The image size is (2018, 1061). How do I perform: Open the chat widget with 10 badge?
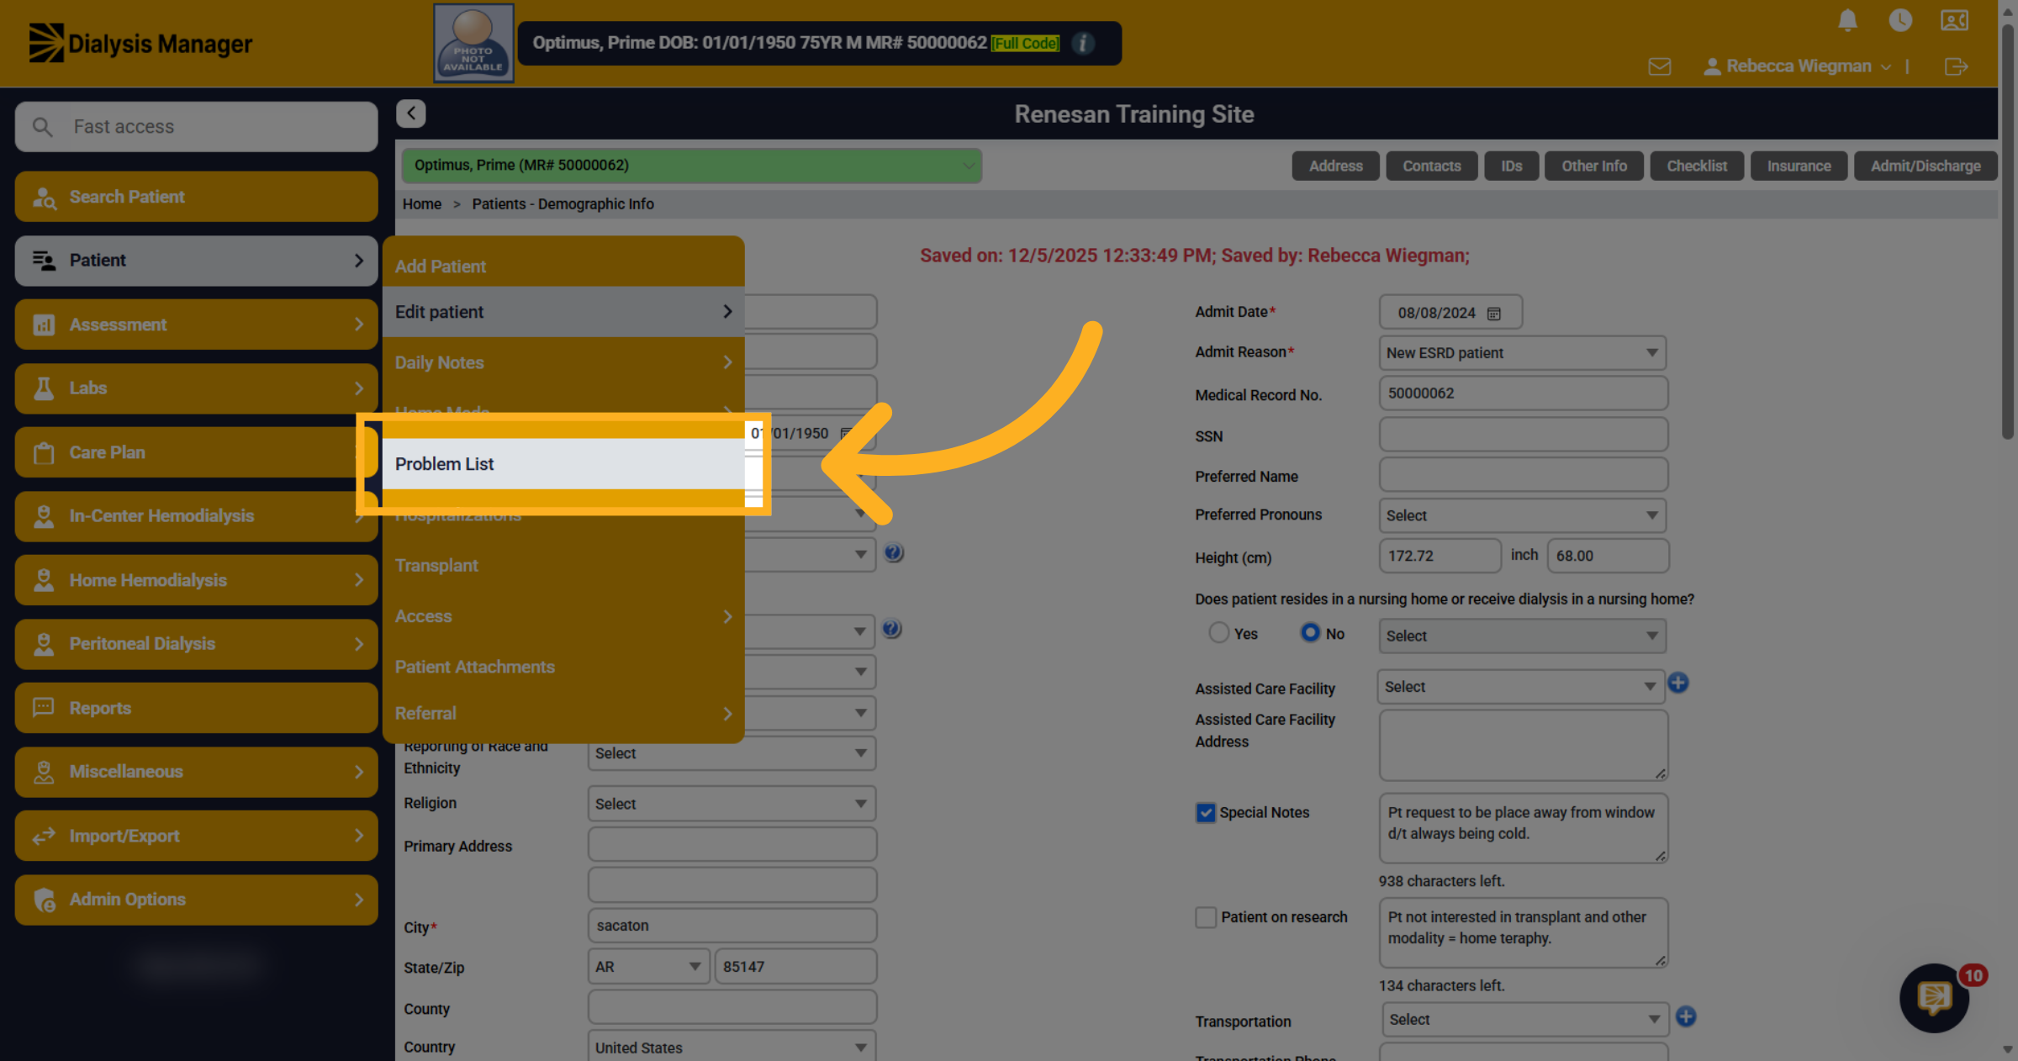(1935, 998)
